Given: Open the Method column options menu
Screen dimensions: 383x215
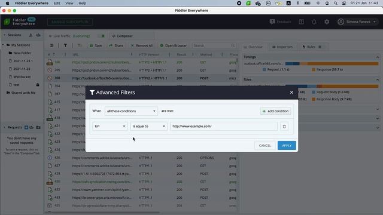Looking at the screenshot, I should pyautogui.click(x=222, y=54).
